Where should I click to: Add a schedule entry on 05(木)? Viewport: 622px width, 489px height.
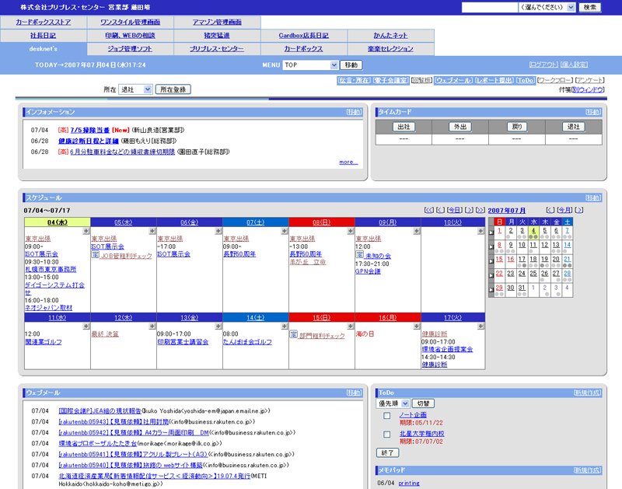pos(152,231)
